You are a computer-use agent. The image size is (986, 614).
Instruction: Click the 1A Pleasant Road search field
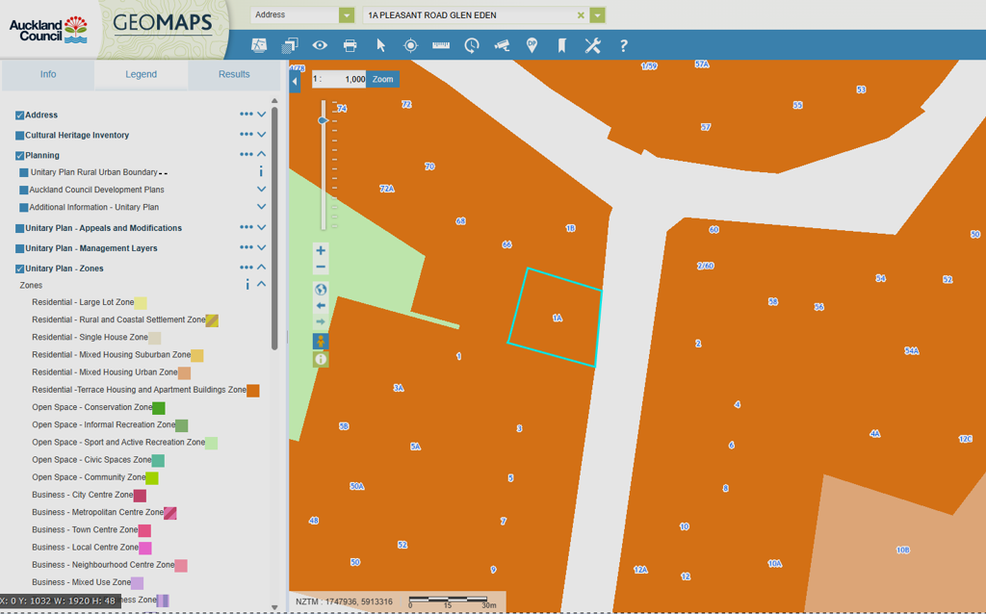pyautogui.click(x=469, y=15)
